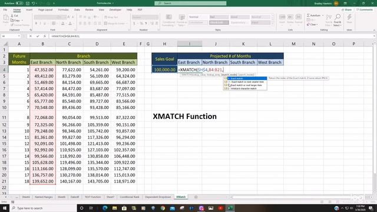The image size is (377, 212).
Task: Click the Percent Style icon
Action: (x=141, y=24)
